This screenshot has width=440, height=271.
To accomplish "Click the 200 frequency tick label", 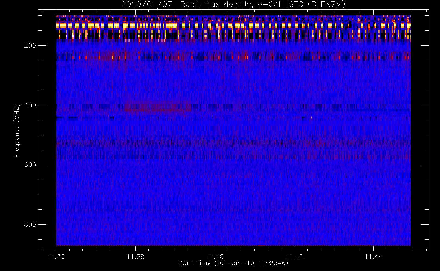I will 30,46.
